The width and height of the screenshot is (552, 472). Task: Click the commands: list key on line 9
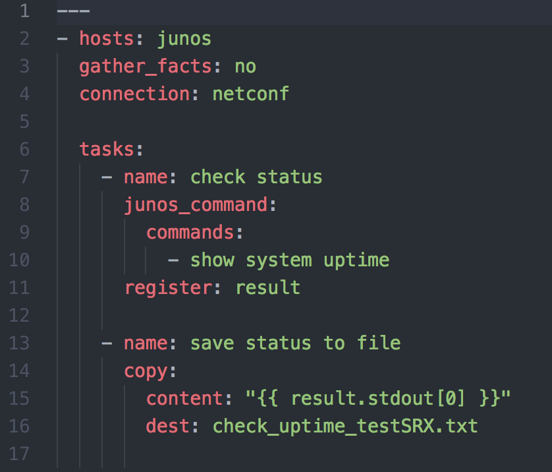coord(189,232)
